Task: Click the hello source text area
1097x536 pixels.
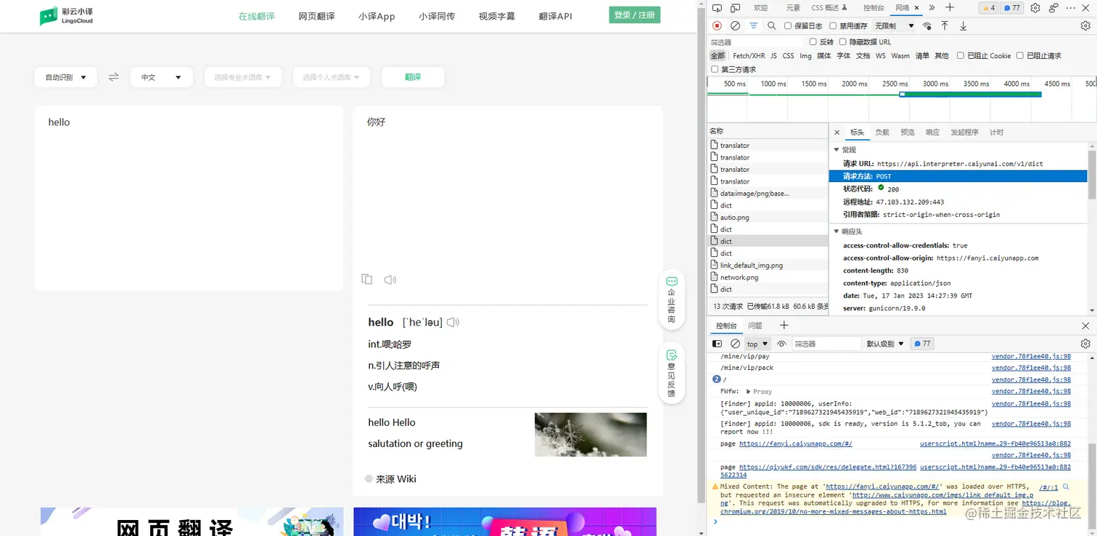Action: click(x=189, y=198)
